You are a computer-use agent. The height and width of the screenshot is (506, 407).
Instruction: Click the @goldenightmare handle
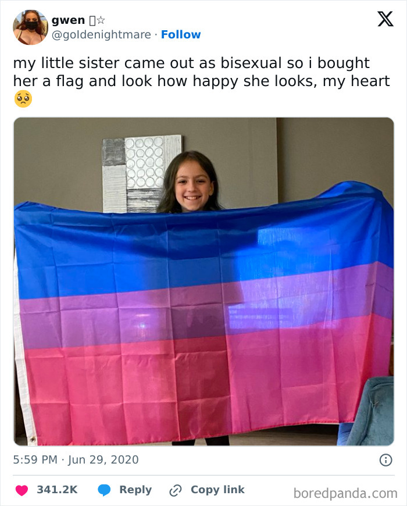point(101,34)
